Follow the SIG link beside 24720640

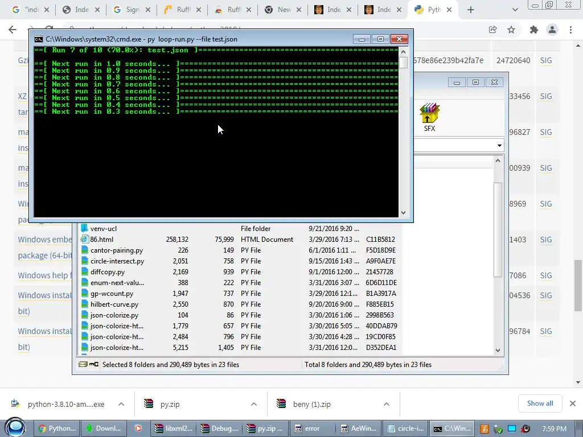pyautogui.click(x=546, y=60)
